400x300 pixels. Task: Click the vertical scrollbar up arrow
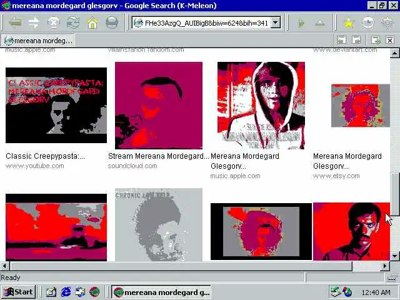[394, 53]
